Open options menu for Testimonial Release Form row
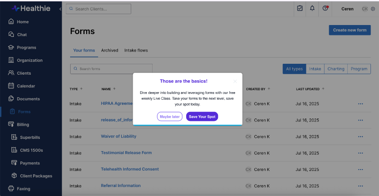379x196 pixels. [x=361, y=153]
